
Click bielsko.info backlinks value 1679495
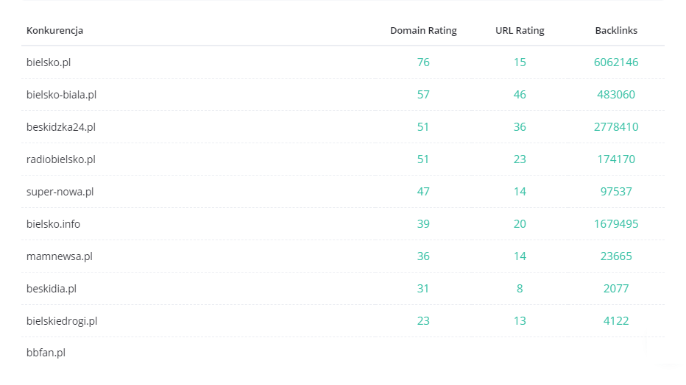[x=616, y=224]
